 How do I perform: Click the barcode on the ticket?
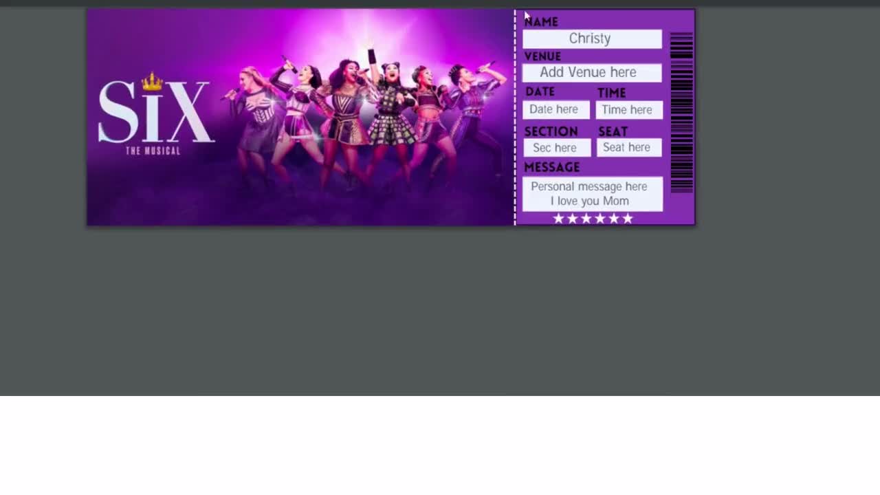coord(681,113)
